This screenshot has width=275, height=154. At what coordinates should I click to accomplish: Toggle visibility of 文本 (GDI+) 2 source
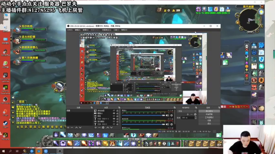pyautogui.click(x=114, y=119)
